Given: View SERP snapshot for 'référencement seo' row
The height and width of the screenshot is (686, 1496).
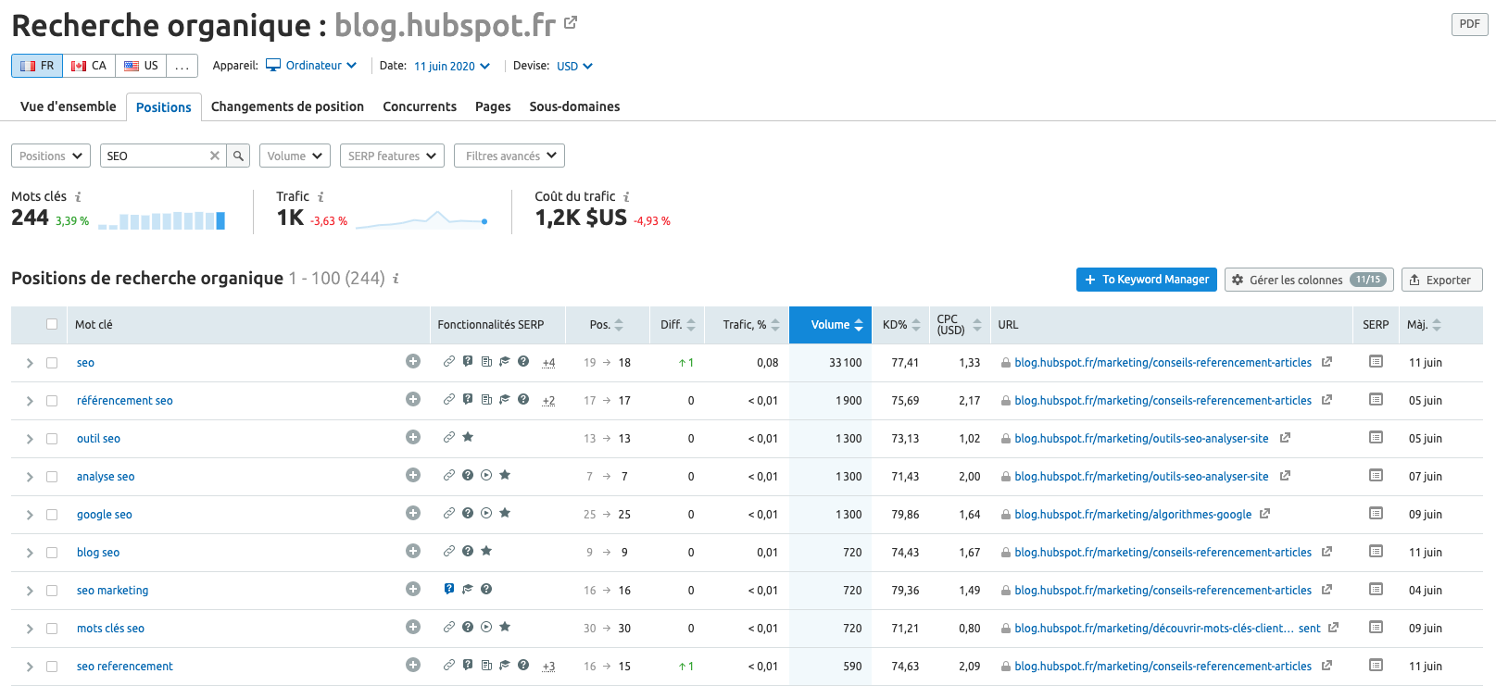Looking at the screenshot, I should tap(1376, 400).
